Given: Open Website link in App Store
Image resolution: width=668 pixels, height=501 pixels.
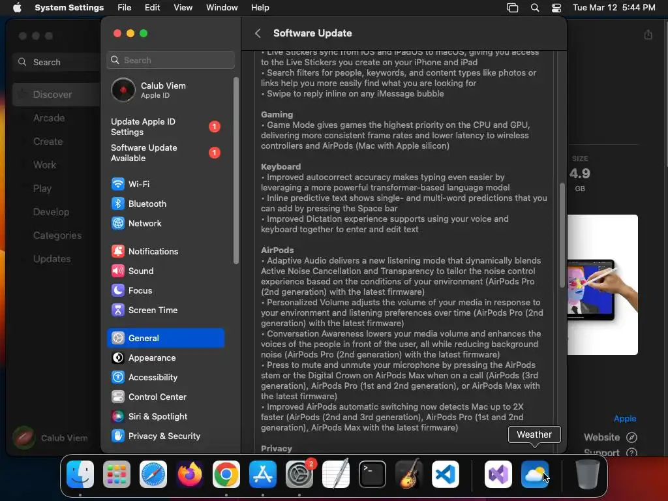Looking at the screenshot, I should (x=611, y=437).
